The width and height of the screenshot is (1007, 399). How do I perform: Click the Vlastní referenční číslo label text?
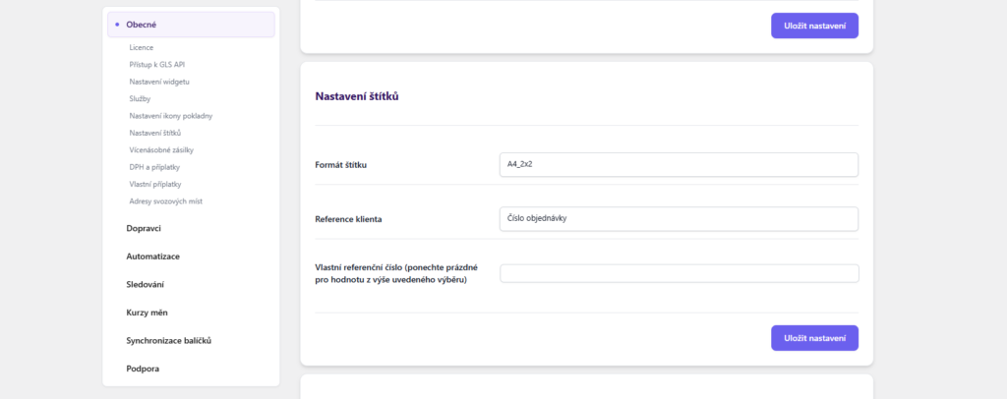click(x=396, y=273)
